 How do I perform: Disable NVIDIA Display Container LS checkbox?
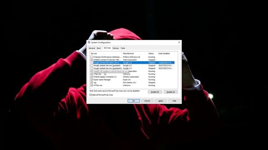click(x=92, y=77)
